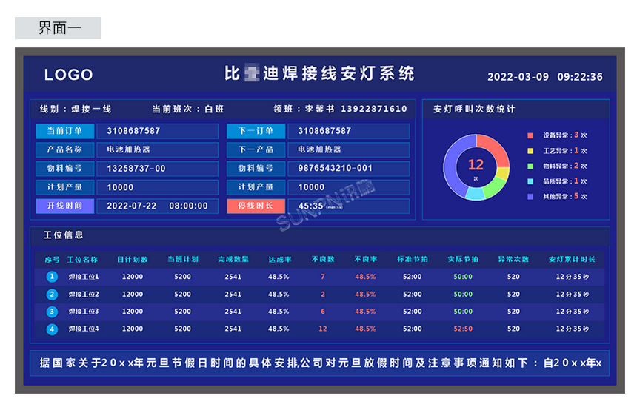
Task: Click defect count 2 in 焊接工位2 row
Action: tap(323, 295)
